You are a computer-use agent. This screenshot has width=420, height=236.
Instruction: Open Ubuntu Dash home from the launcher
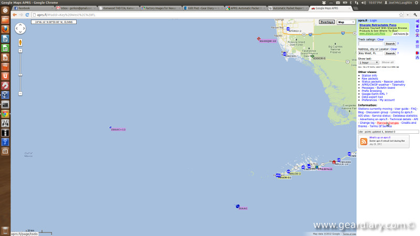[5, 10]
